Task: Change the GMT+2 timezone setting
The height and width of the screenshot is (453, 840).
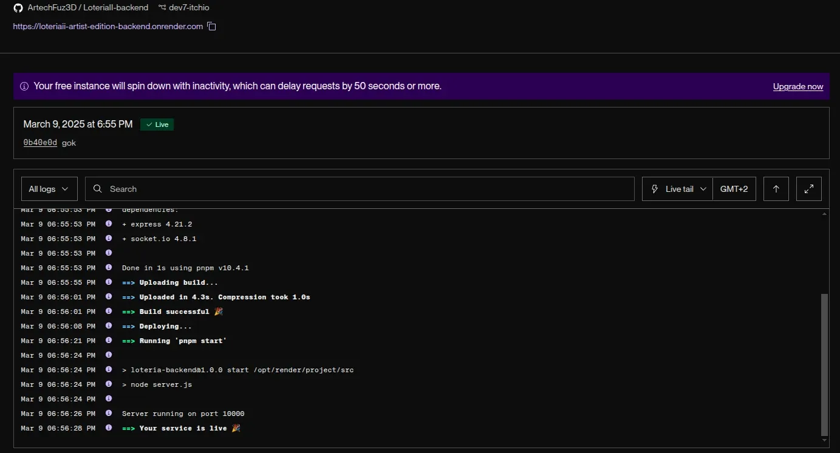Action: [x=734, y=189]
